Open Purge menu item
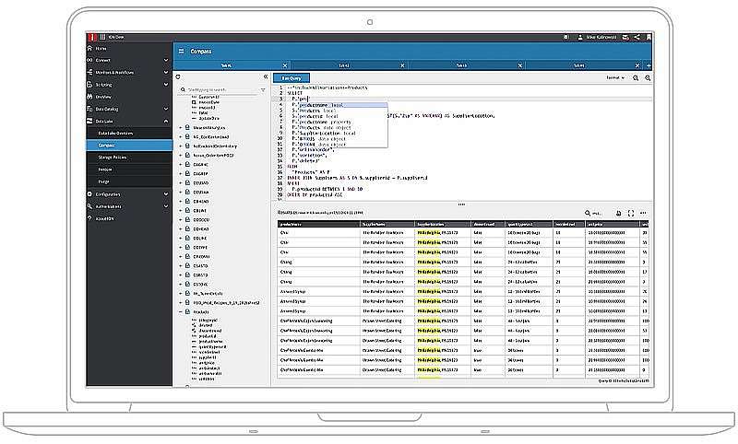The width and height of the screenshot is (738, 444). pyautogui.click(x=129, y=181)
